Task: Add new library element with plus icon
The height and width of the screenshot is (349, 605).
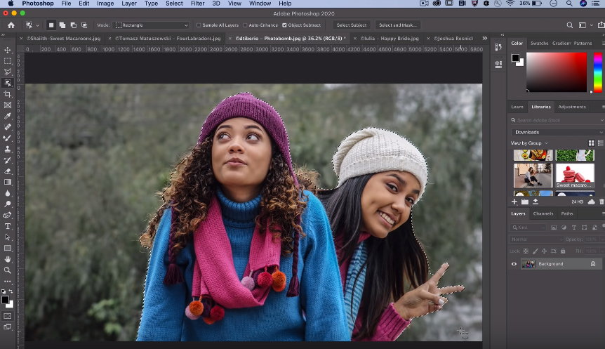Action: [x=514, y=202]
